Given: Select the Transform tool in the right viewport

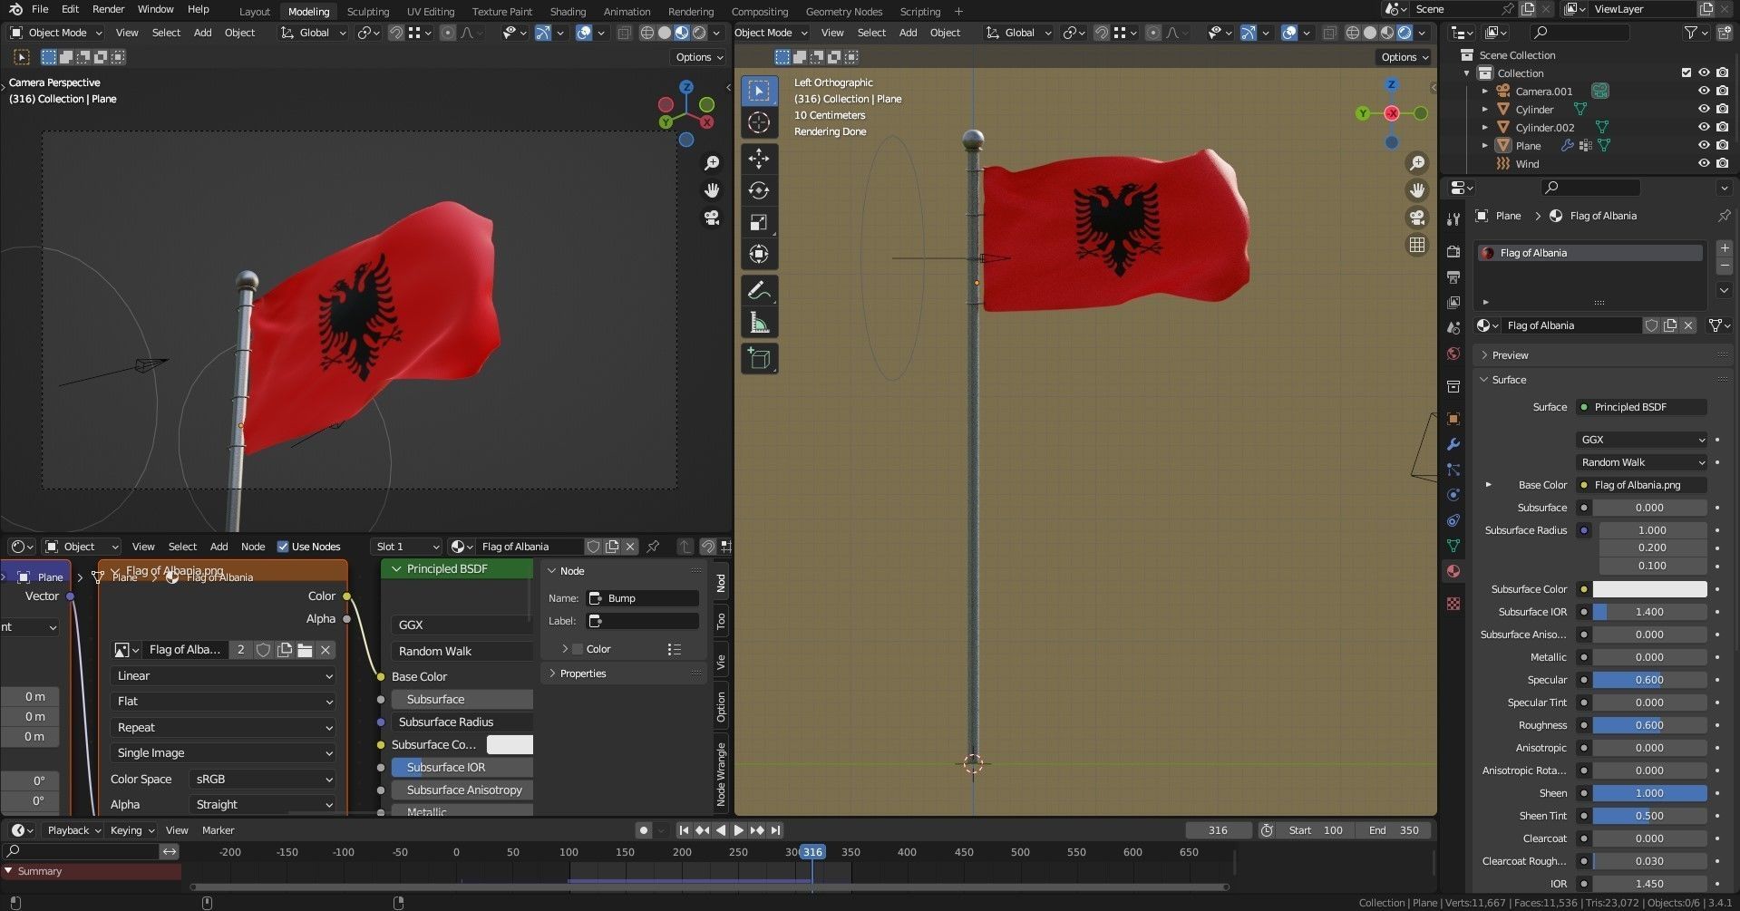Looking at the screenshot, I should 759,254.
